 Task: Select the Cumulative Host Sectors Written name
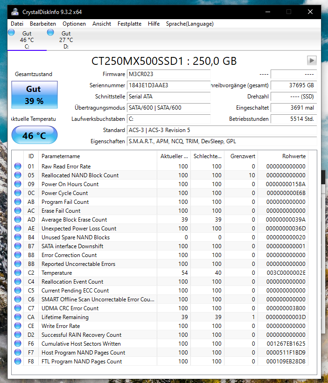coord(81,344)
